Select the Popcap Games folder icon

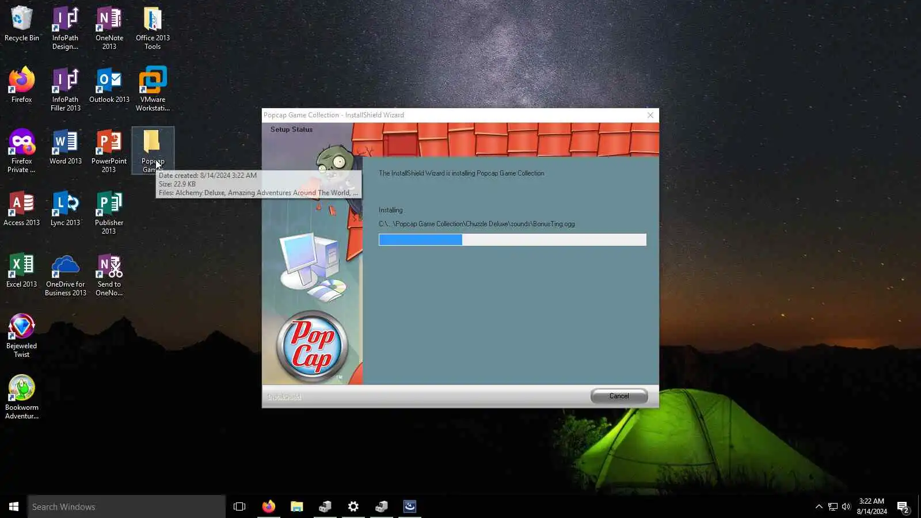click(153, 151)
